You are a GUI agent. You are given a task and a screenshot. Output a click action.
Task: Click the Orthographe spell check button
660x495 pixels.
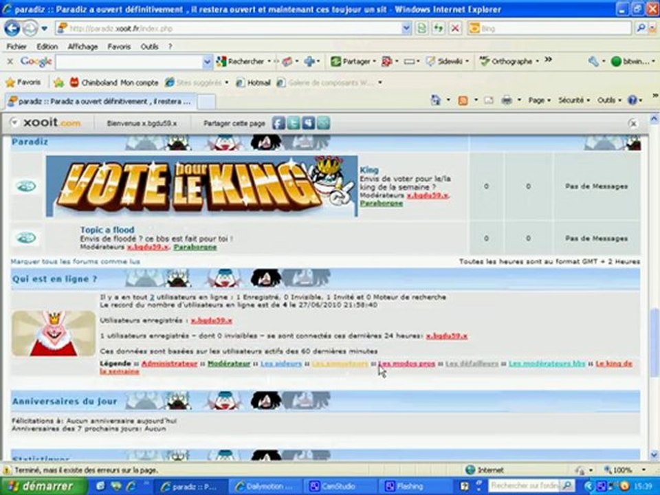point(507,61)
